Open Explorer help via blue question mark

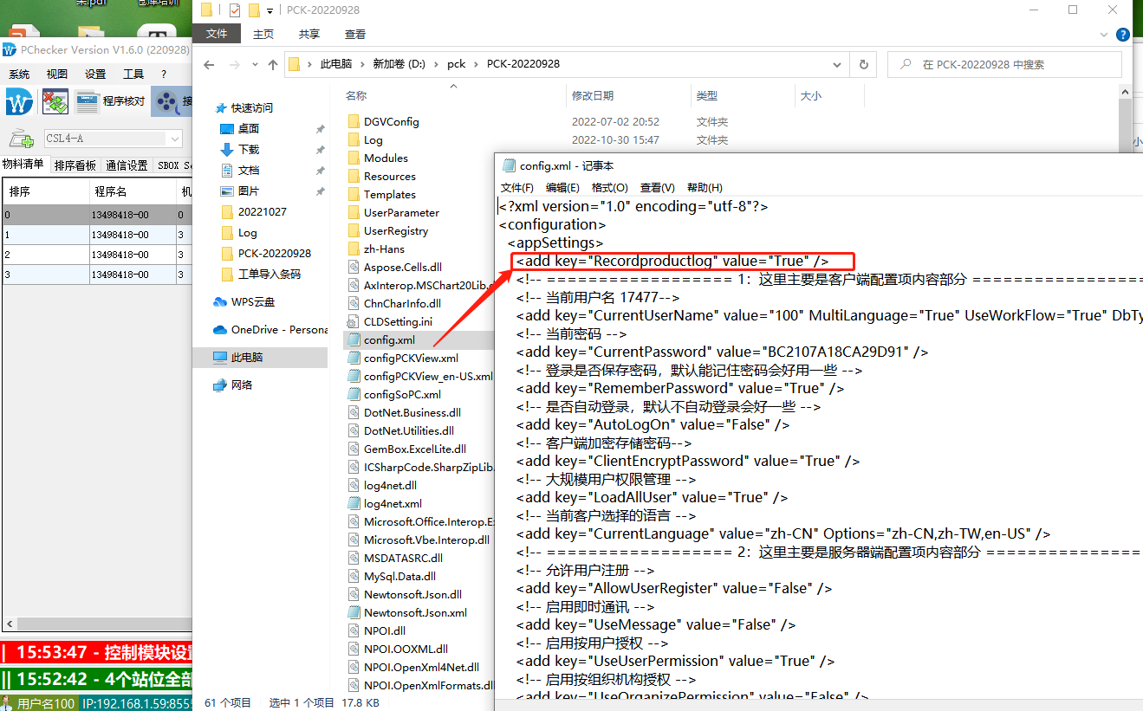(x=1122, y=35)
